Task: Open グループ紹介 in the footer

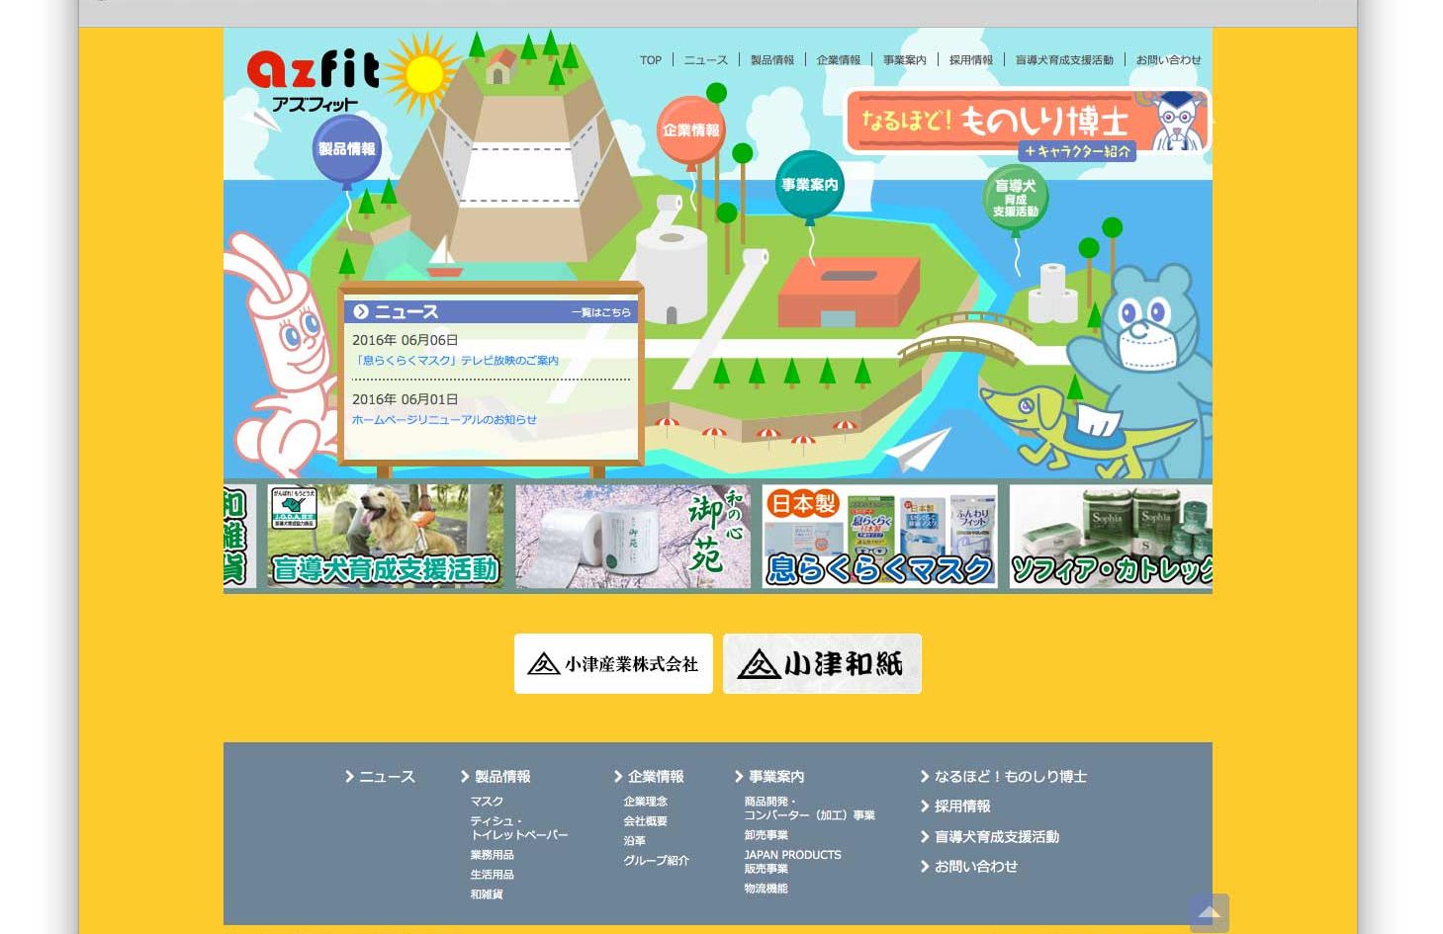Action: click(656, 861)
